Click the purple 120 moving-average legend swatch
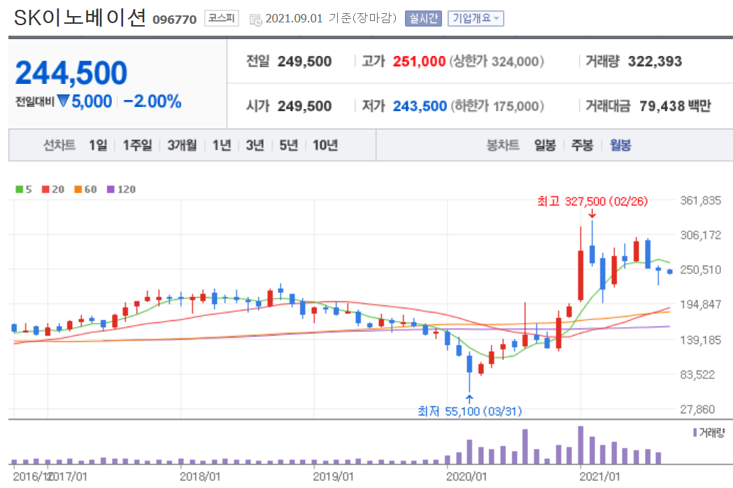The height and width of the screenshot is (488, 733). (x=111, y=189)
